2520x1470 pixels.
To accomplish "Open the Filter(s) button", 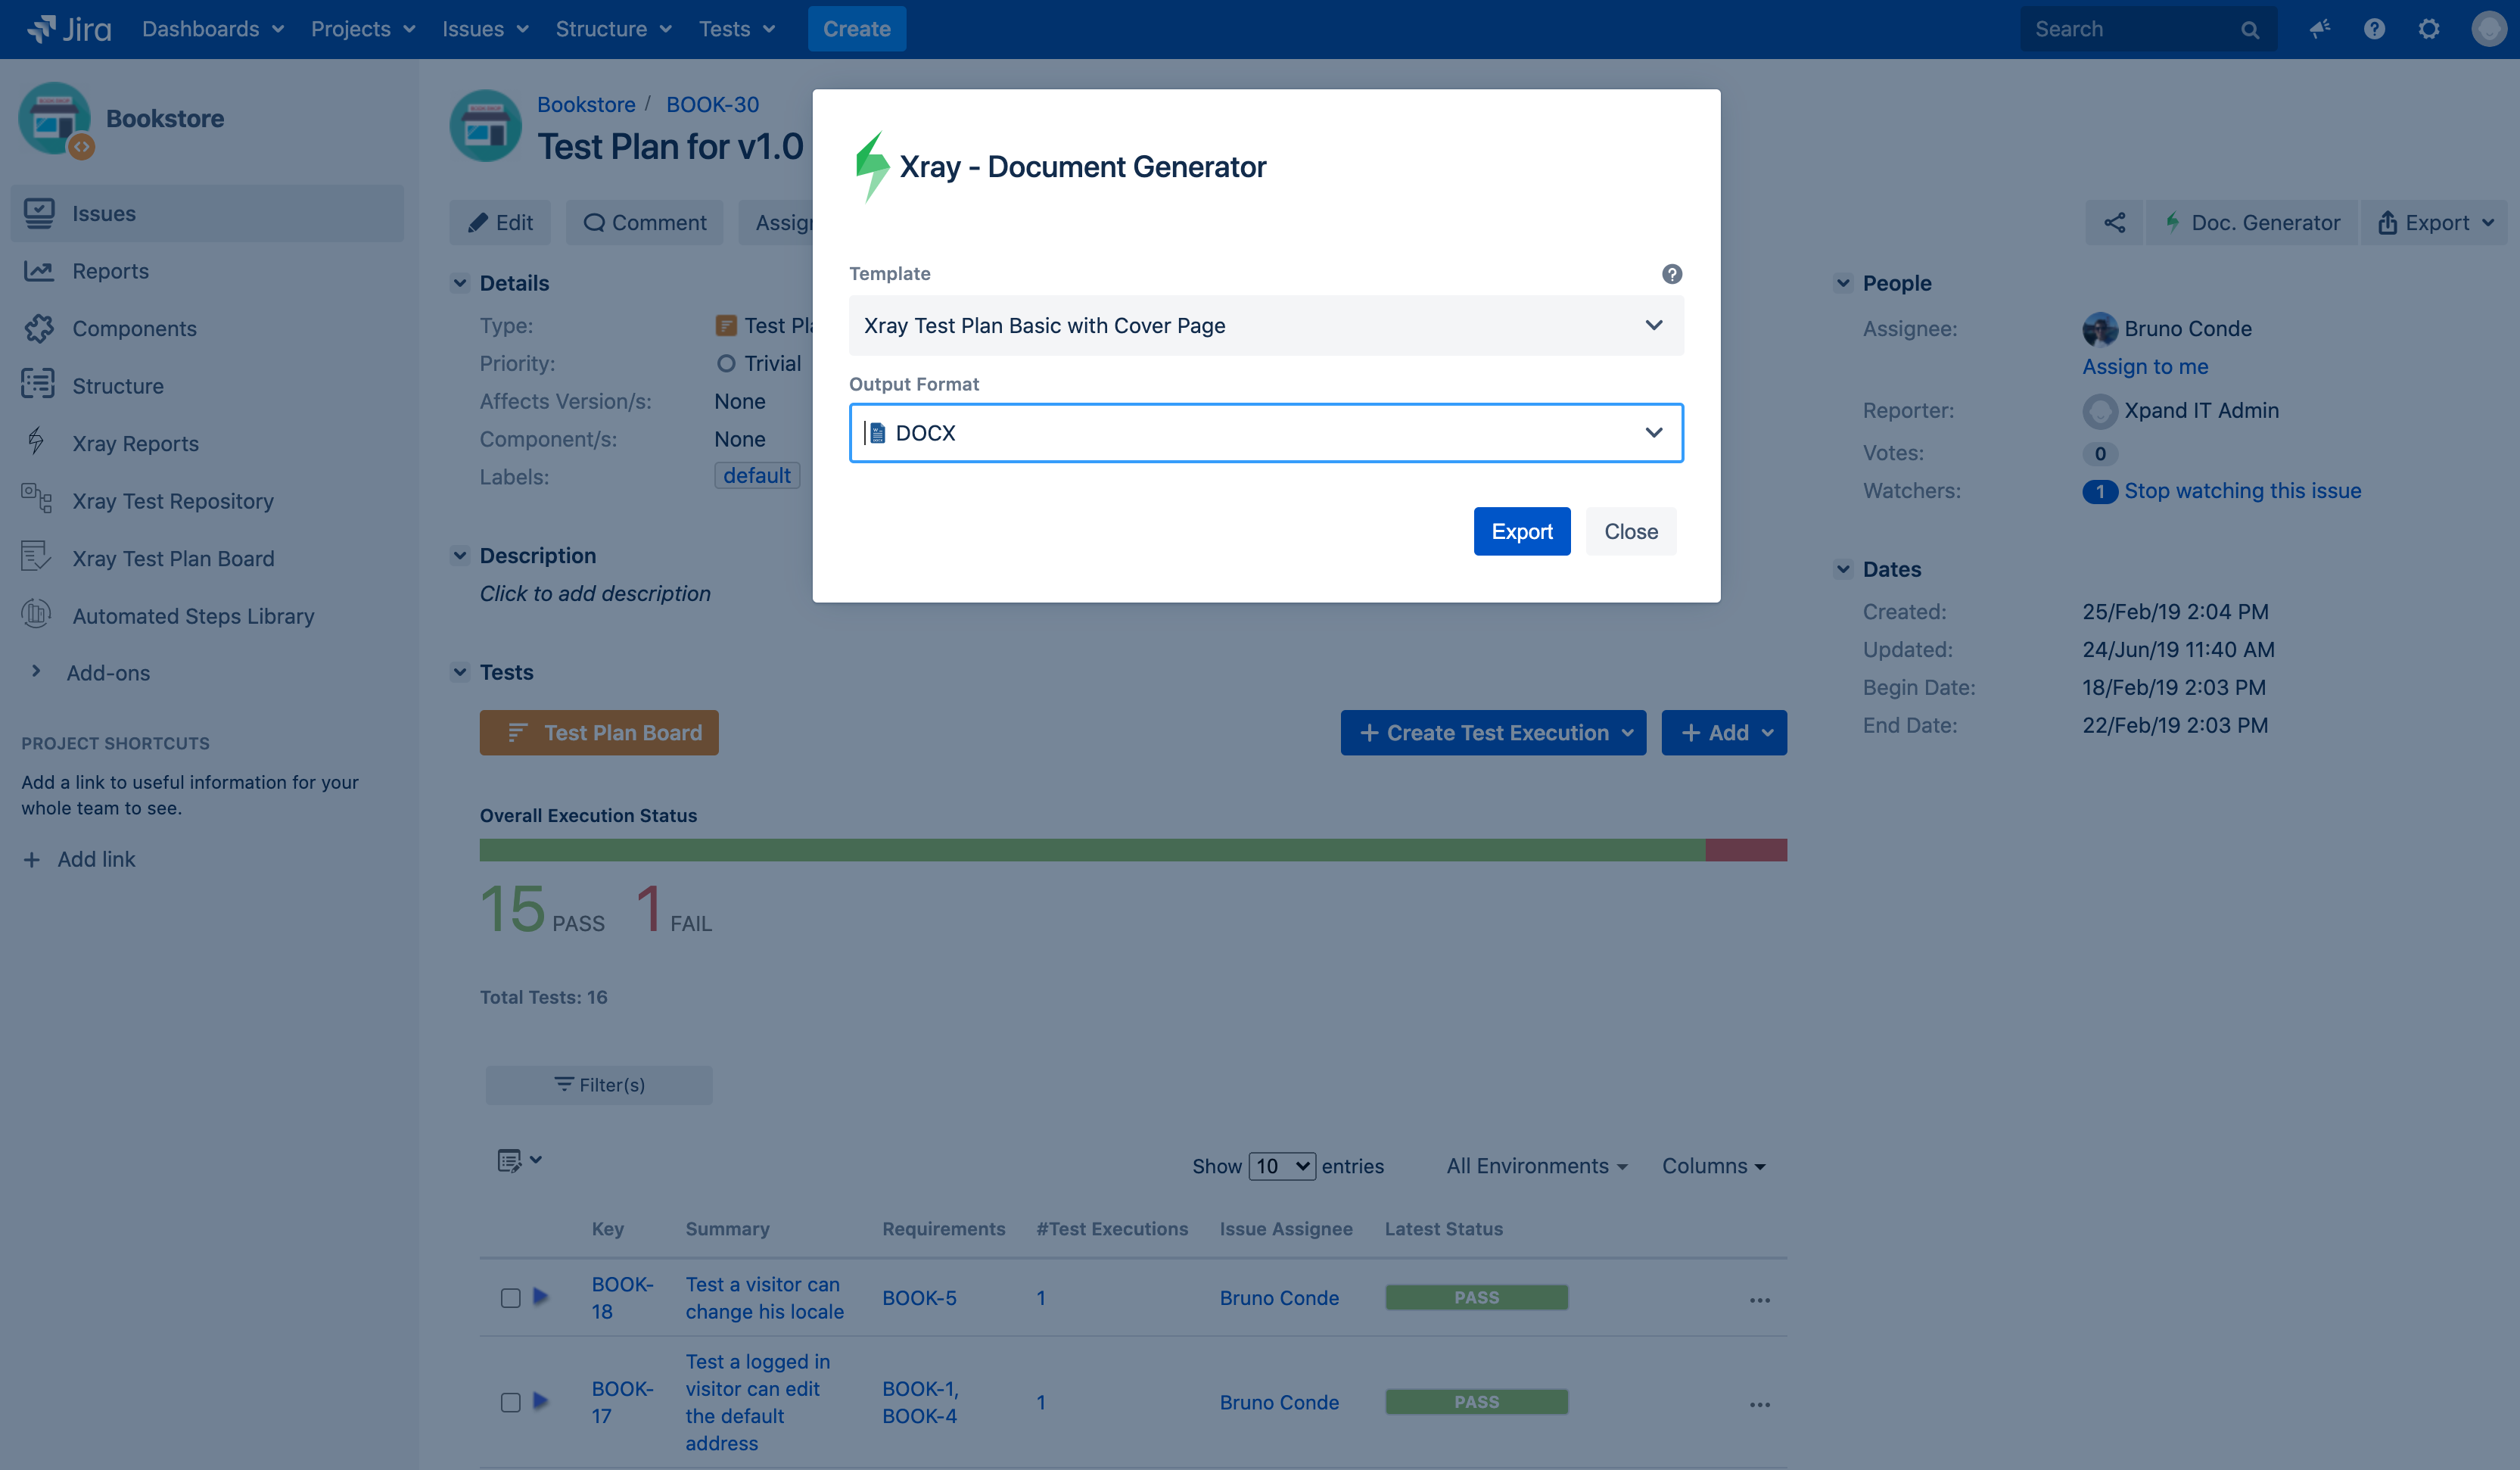I will [599, 1085].
